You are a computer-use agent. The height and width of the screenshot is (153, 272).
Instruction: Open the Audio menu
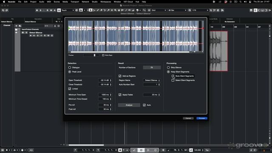42,2
